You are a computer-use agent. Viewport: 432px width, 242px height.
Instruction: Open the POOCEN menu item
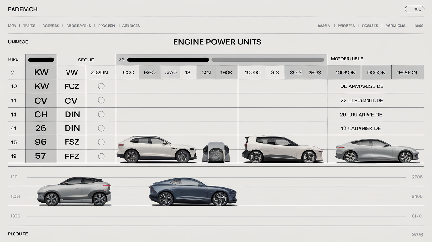click(x=106, y=25)
